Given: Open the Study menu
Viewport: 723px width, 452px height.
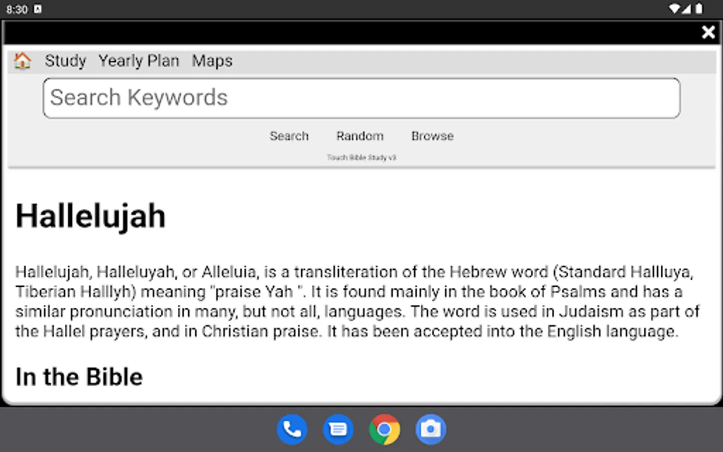Looking at the screenshot, I should coord(65,61).
